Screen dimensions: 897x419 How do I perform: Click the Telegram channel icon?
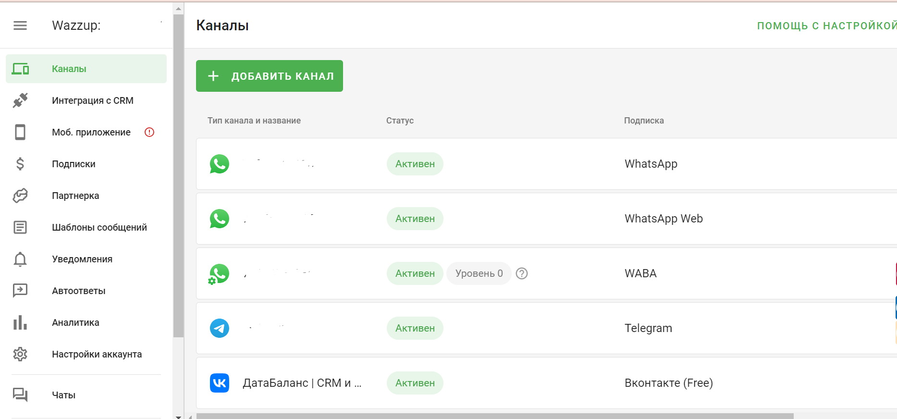[219, 328]
